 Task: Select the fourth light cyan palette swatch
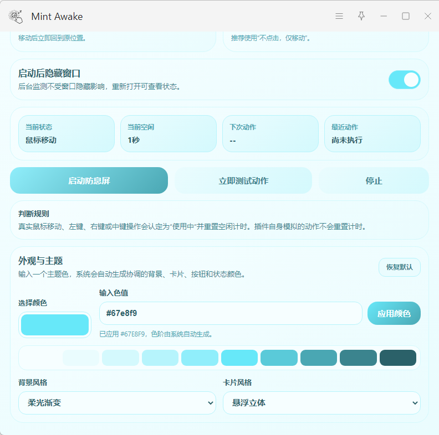pyautogui.click(x=160, y=358)
